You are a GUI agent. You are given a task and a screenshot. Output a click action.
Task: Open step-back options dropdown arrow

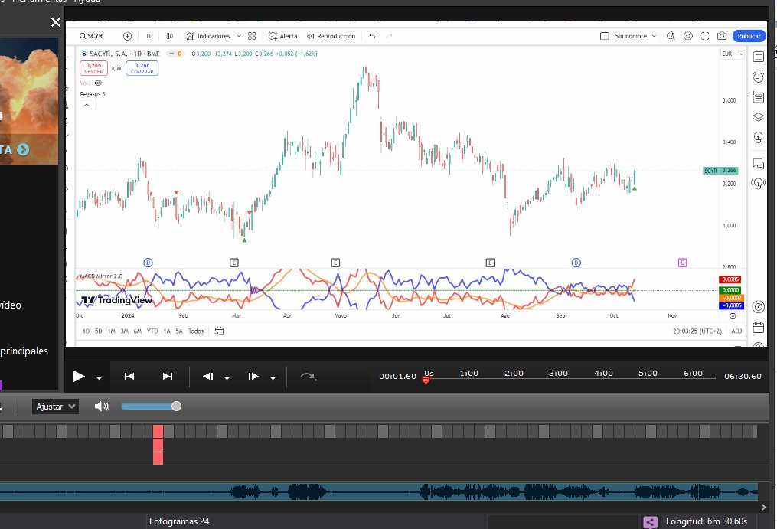[227, 377]
